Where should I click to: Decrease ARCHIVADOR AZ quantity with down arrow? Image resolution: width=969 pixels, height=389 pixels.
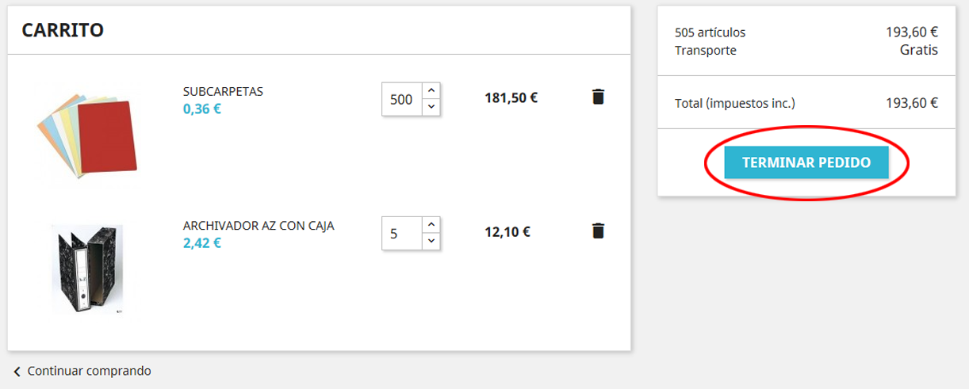tap(431, 241)
